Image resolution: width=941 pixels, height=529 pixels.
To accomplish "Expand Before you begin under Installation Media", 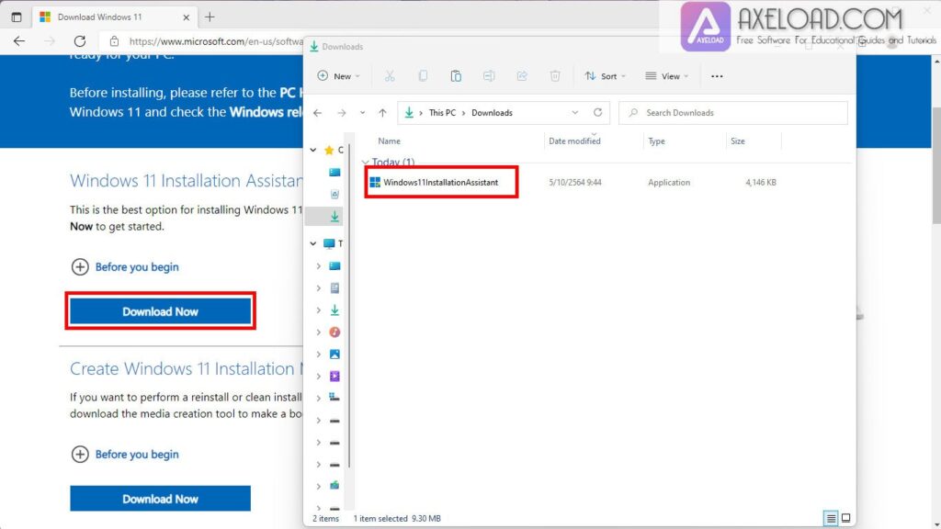I will 125,454.
